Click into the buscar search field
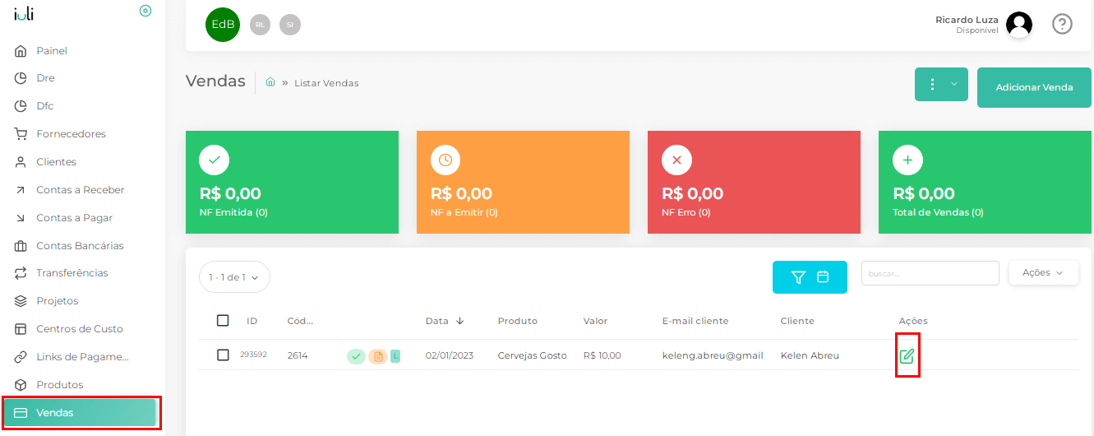 tap(930, 273)
